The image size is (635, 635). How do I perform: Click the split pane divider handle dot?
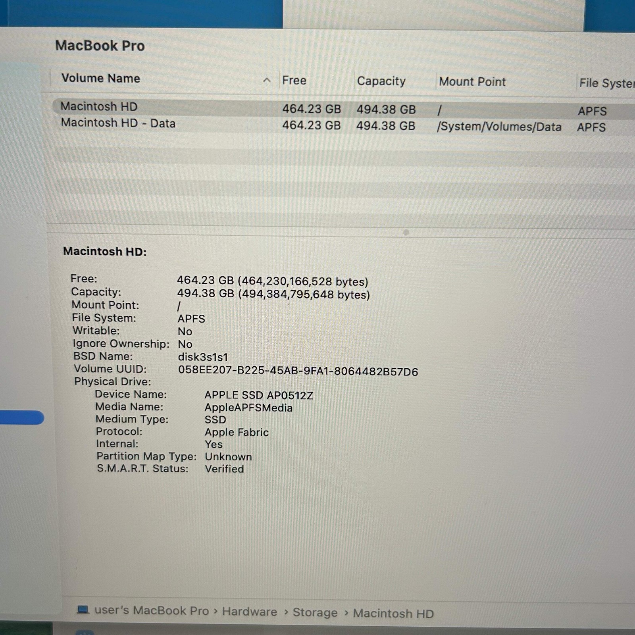[406, 233]
